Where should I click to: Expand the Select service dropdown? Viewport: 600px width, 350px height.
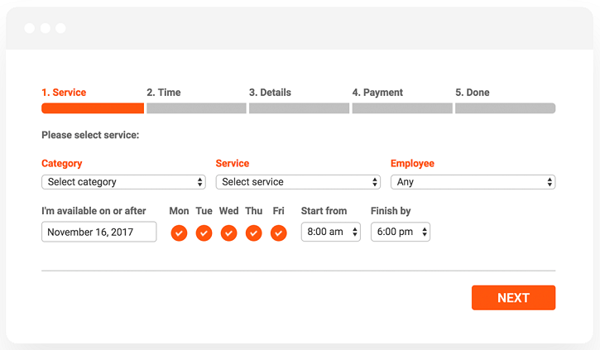[298, 182]
